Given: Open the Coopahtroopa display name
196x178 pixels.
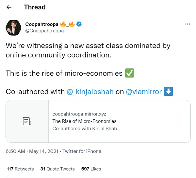Looking at the screenshot, I should click(42, 24).
